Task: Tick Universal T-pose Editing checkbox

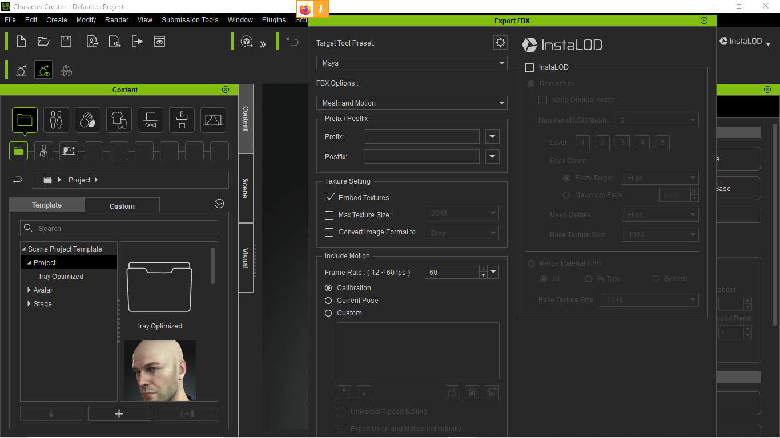Action: pyautogui.click(x=341, y=412)
